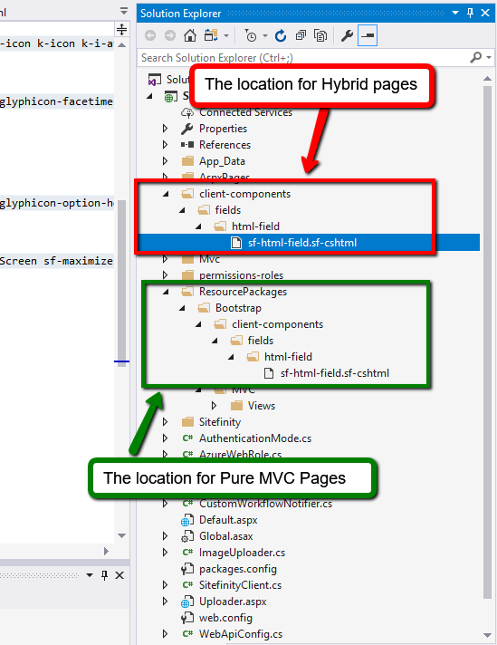Expand the App_Data folder
This screenshot has width=497, height=645.
pos(166,161)
